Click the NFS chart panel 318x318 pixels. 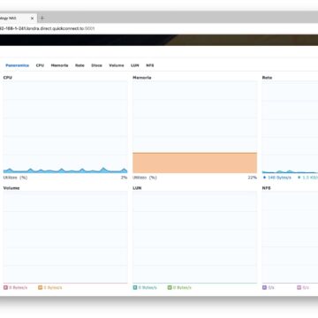290,238
